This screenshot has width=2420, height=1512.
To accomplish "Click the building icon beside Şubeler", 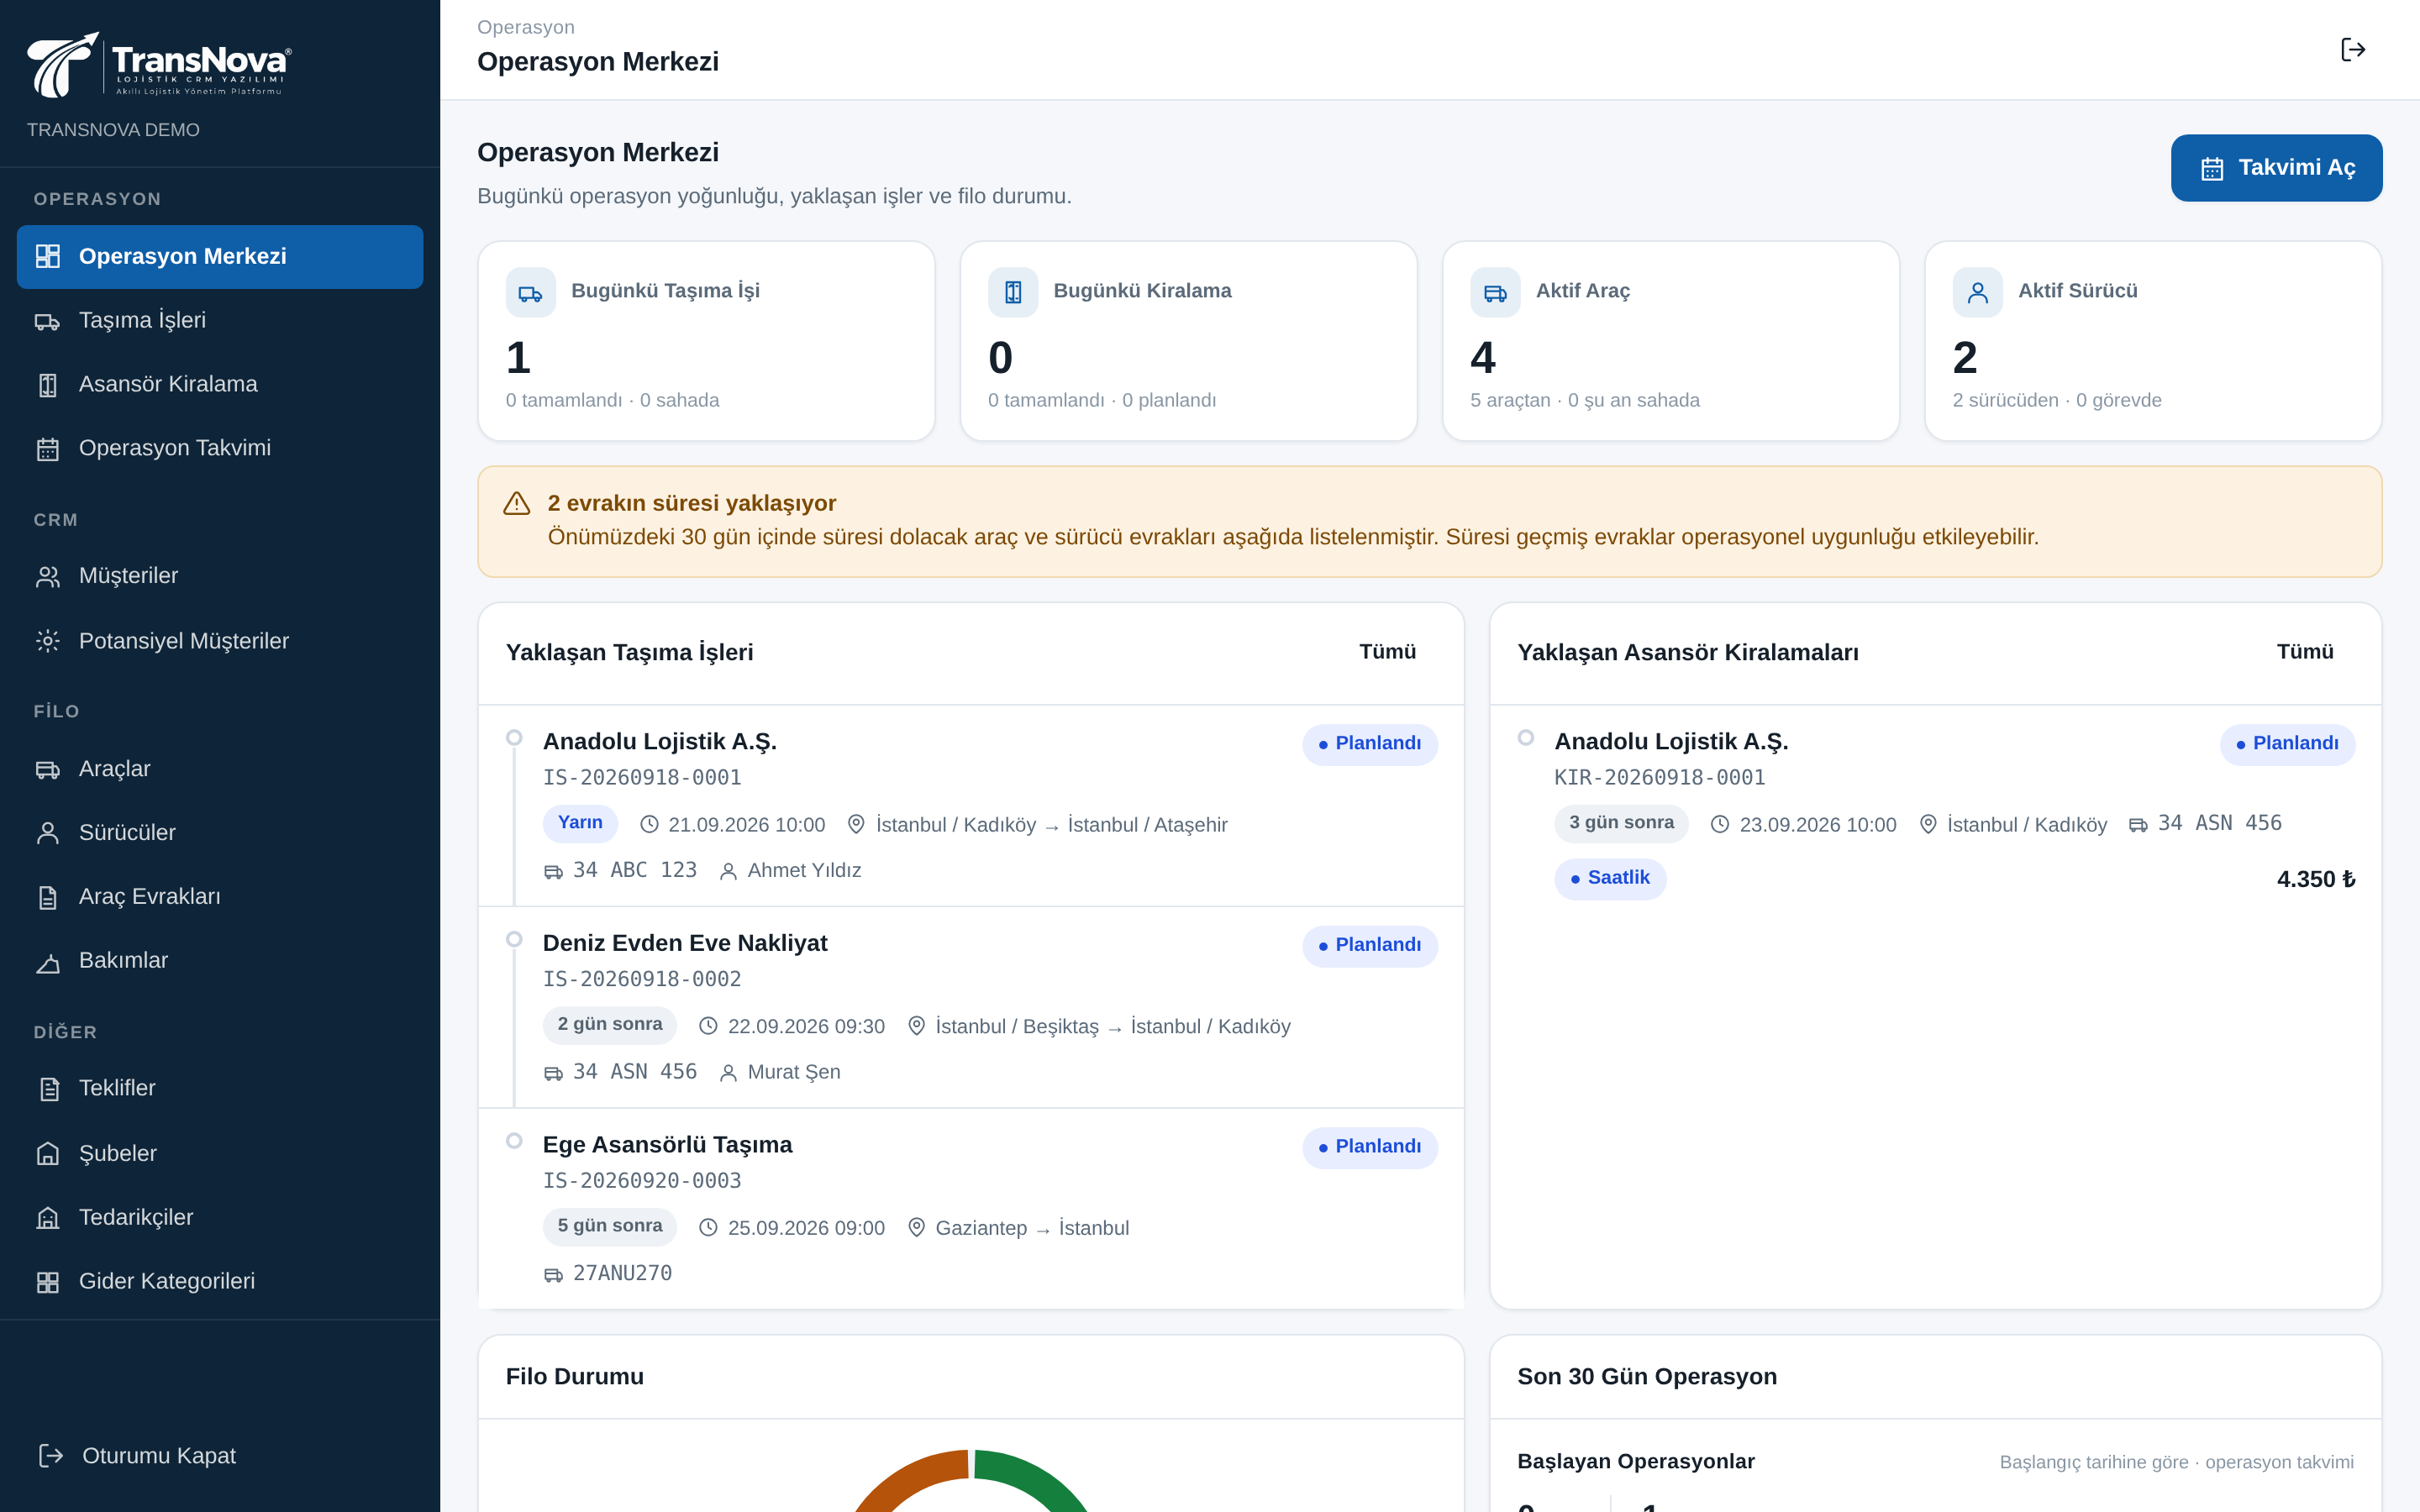I will tap(48, 1154).
